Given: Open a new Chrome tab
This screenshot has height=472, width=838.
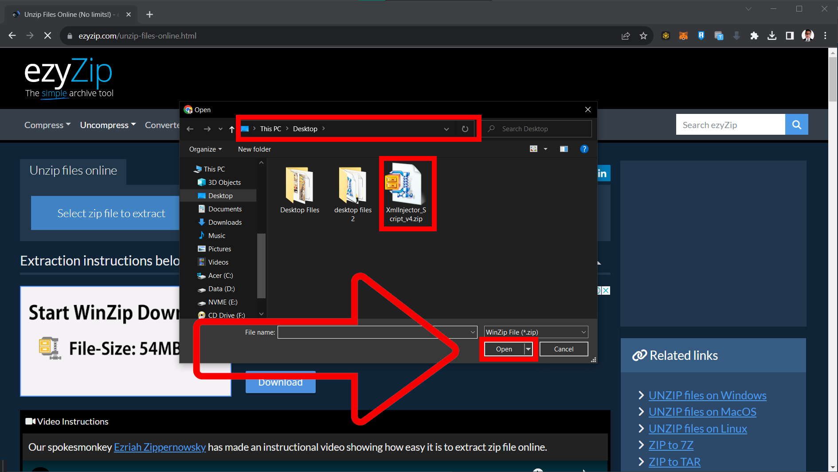Looking at the screenshot, I should 150,14.
